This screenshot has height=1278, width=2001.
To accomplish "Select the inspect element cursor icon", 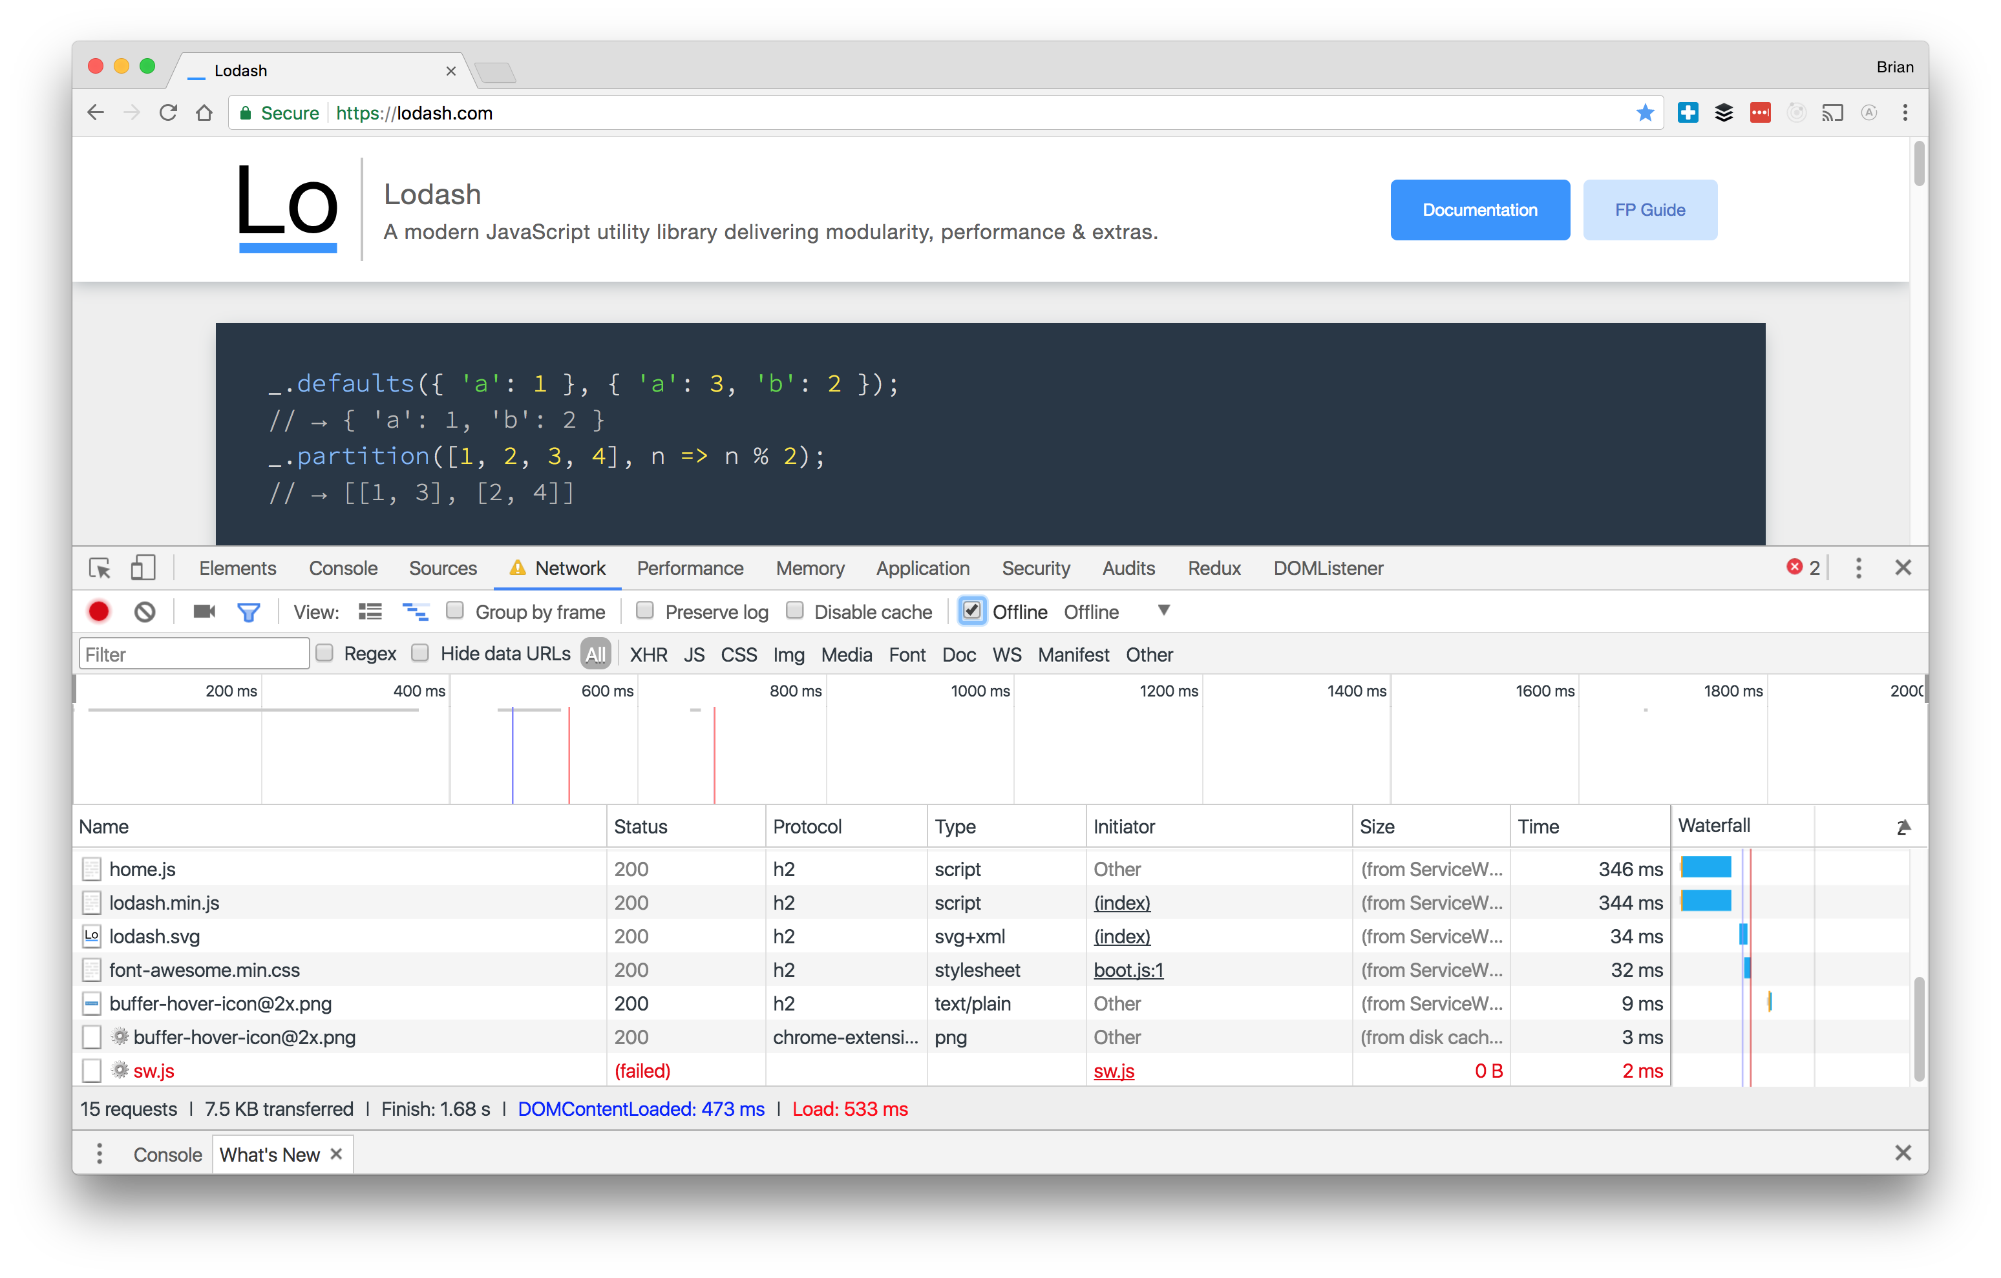I will click(x=100, y=569).
